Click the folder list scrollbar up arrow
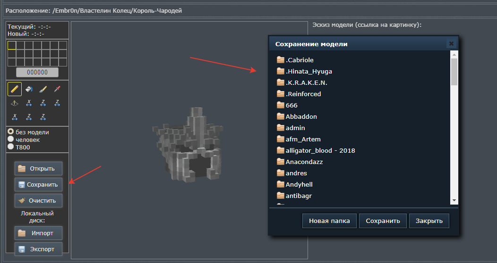This screenshot has width=497, height=263. click(x=454, y=55)
